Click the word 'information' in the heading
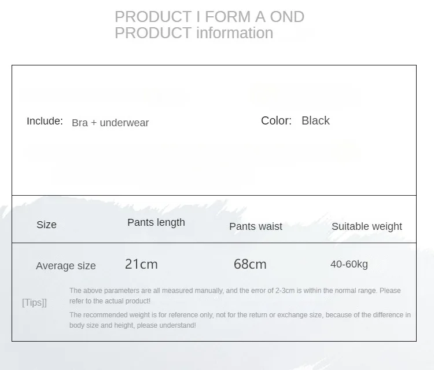The width and height of the screenshot is (434, 370). point(234,33)
